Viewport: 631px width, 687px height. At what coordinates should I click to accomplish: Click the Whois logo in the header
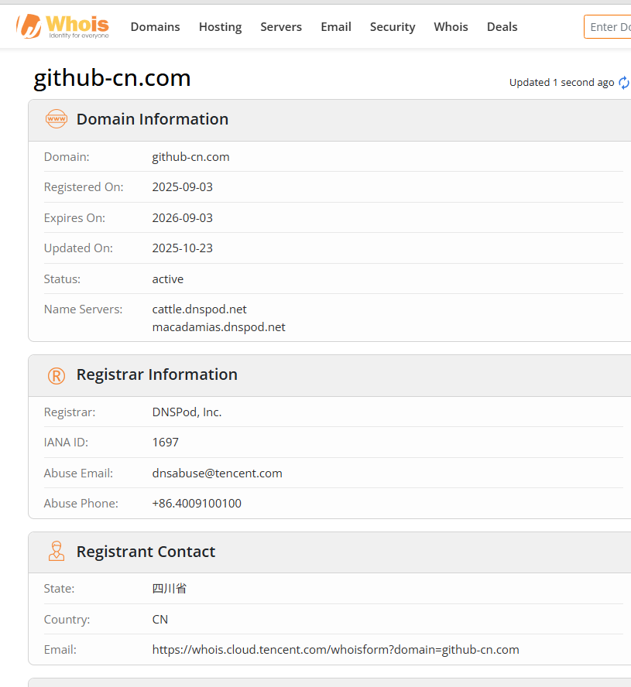click(63, 26)
